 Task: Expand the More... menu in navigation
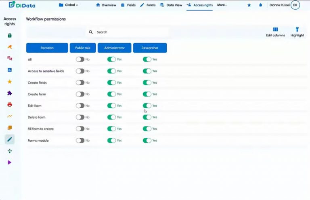[x=222, y=5]
